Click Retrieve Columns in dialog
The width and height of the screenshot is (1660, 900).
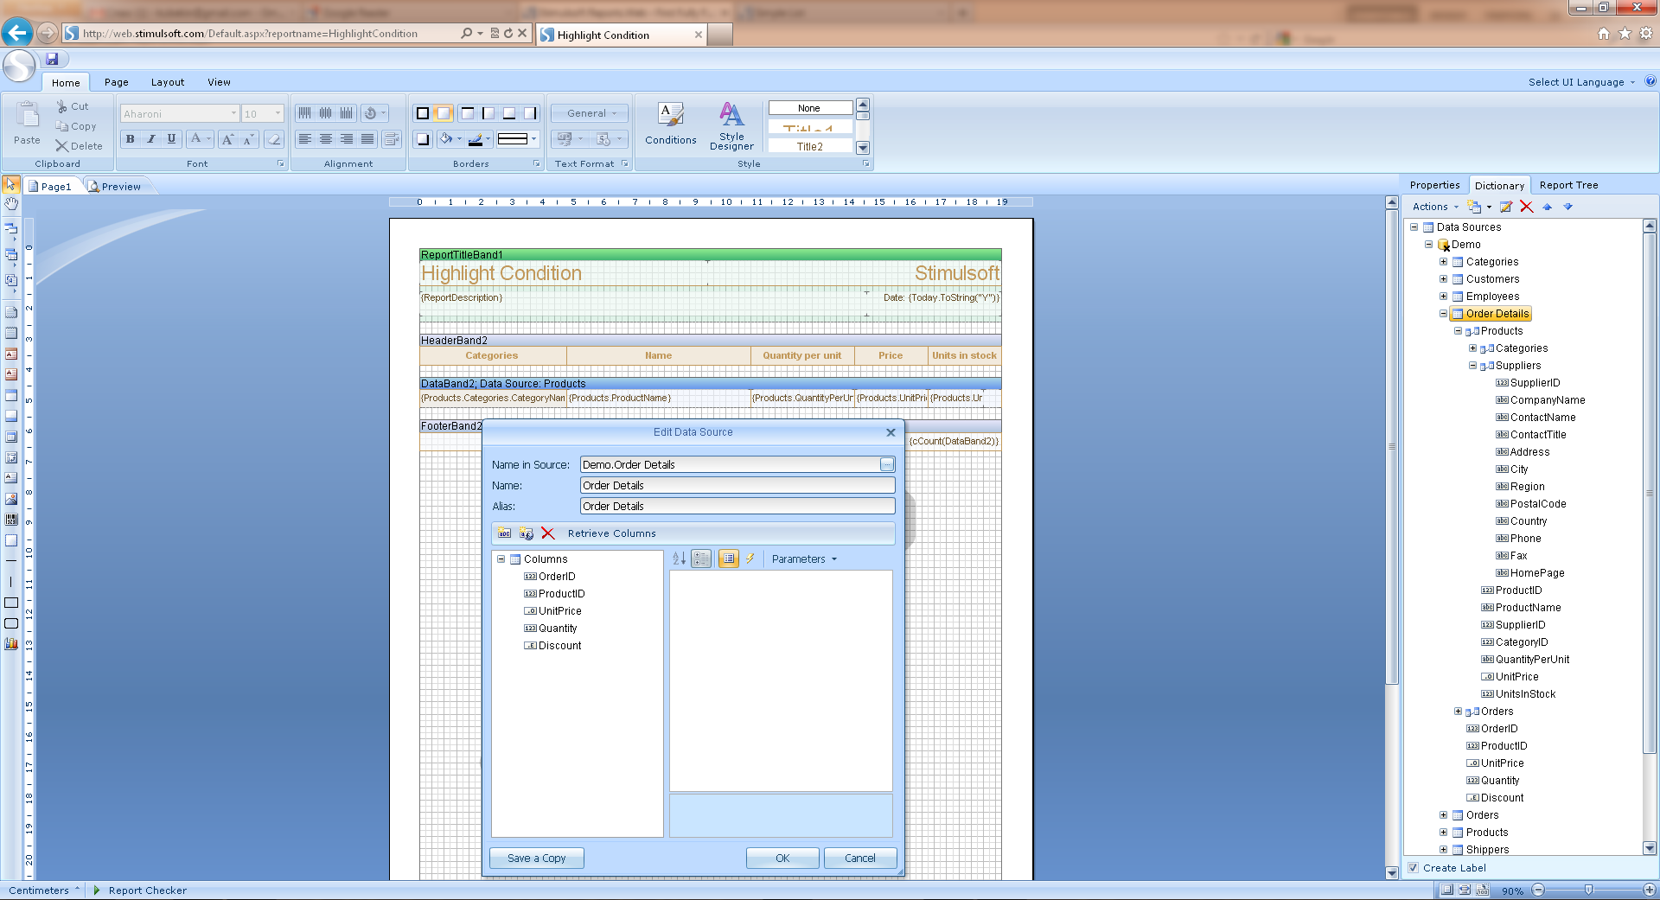tap(611, 533)
